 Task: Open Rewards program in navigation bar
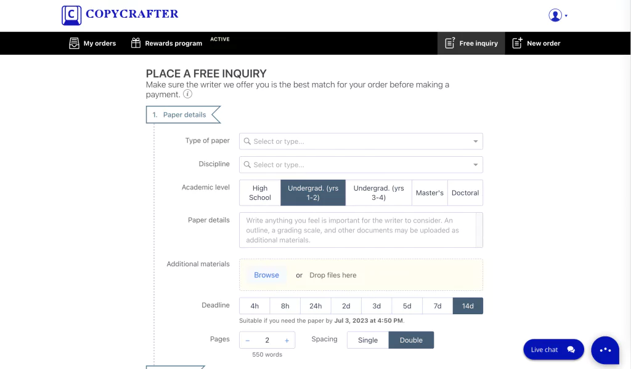[x=166, y=43]
